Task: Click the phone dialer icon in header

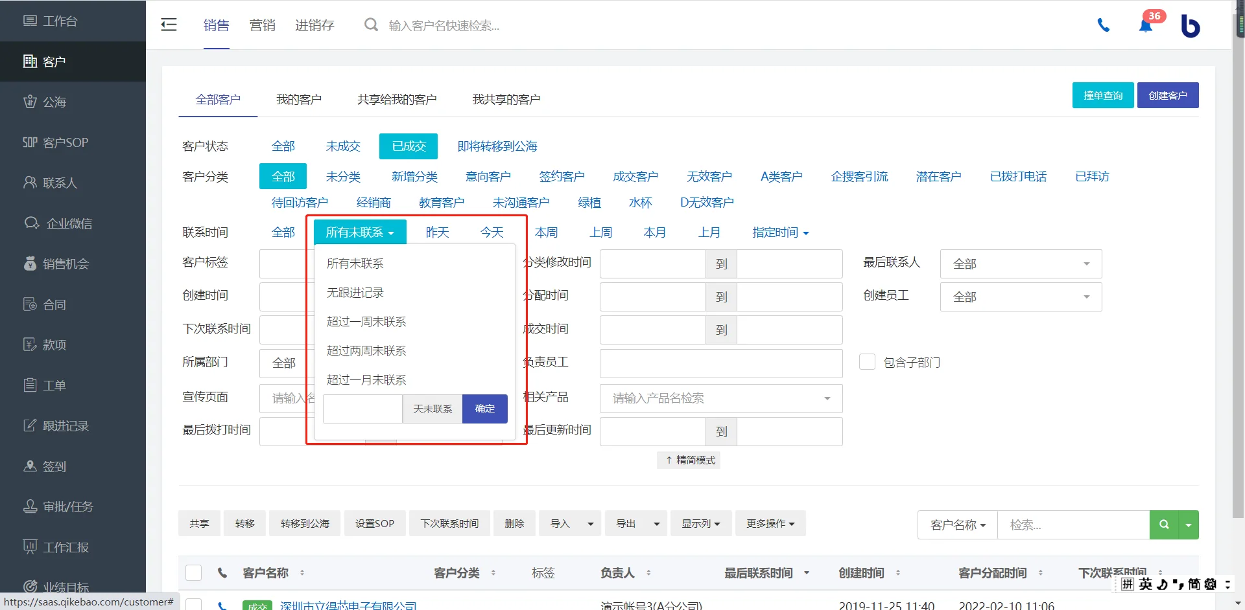Action: (1103, 25)
